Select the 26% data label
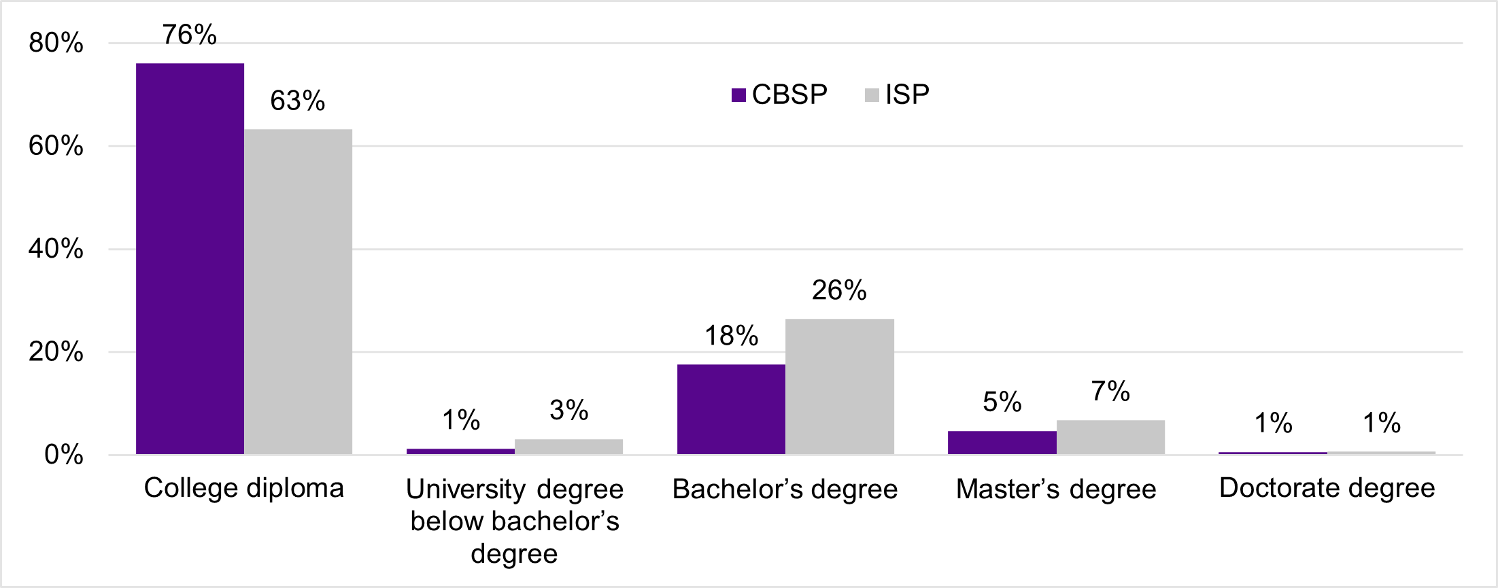 [x=839, y=290]
